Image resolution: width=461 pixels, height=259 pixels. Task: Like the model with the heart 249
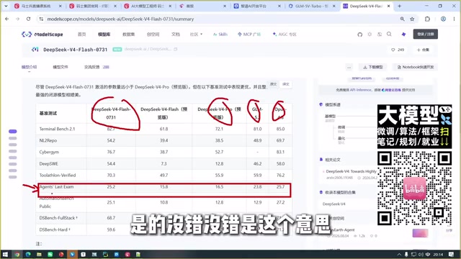[398, 50]
